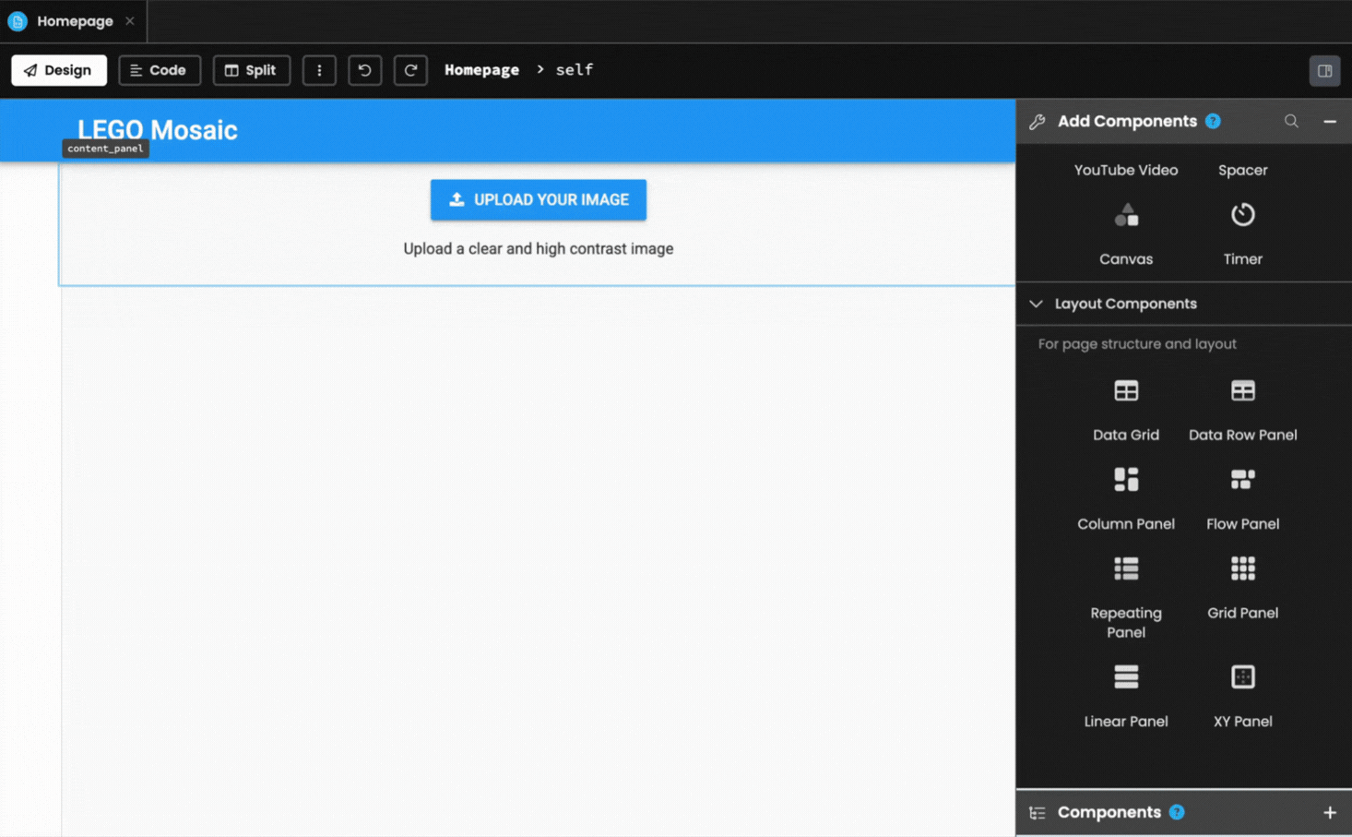Image resolution: width=1352 pixels, height=837 pixels.
Task: Switch to Code view
Action: point(159,70)
